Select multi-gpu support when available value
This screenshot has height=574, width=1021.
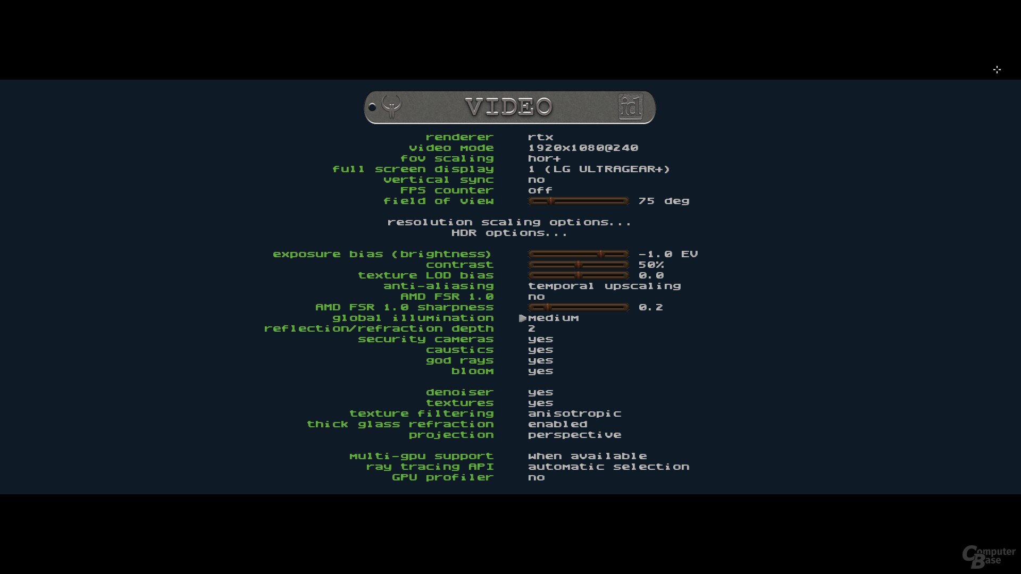click(x=587, y=456)
